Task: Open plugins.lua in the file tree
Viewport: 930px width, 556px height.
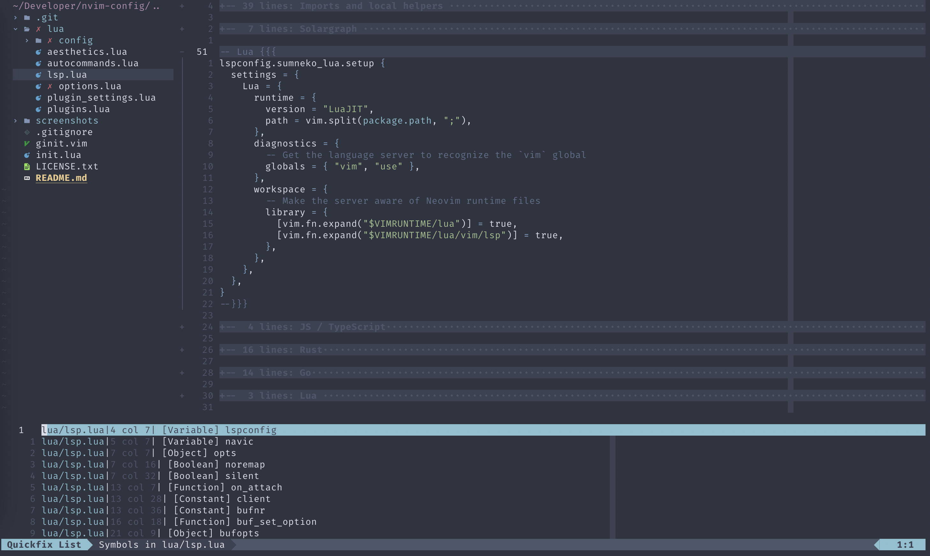Action: click(x=78, y=109)
